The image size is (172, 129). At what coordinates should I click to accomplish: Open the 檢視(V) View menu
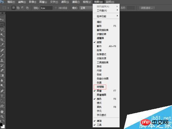[87, 2]
